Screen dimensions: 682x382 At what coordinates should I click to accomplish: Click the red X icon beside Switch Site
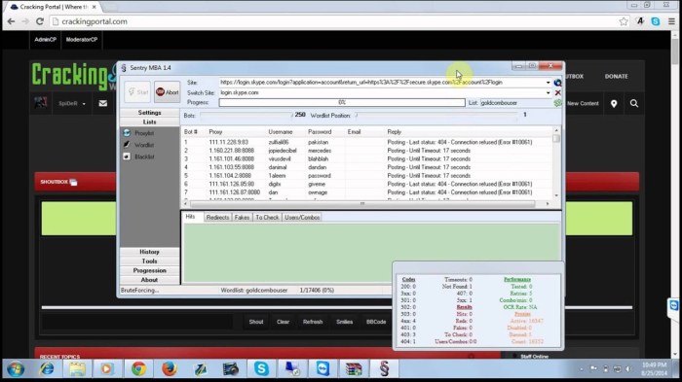tap(557, 92)
